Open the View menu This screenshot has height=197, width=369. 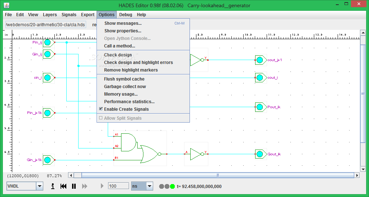[x=33, y=14]
